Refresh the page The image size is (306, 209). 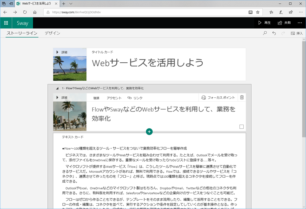(25, 12)
